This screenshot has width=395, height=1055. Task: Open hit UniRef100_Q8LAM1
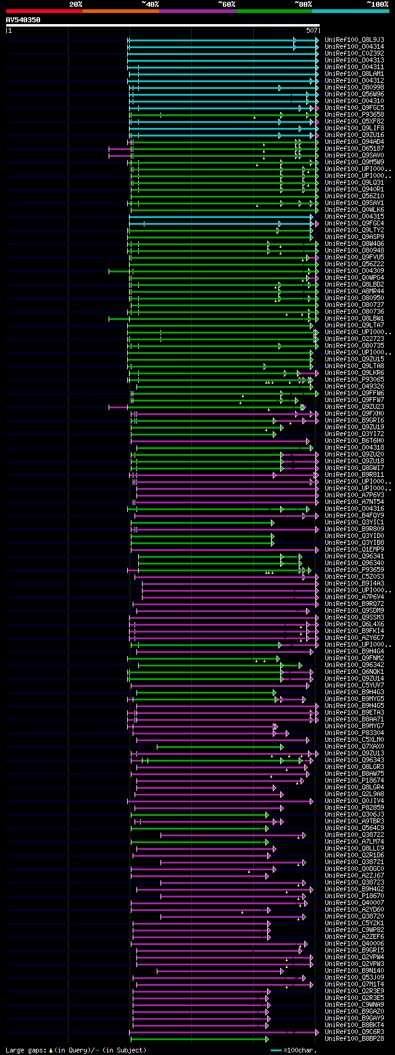pyautogui.click(x=354, y=74)
